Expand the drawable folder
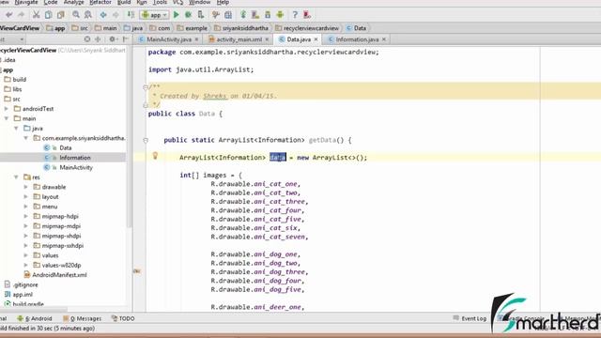Screen dimensions: 601x338 click(25, 187)
